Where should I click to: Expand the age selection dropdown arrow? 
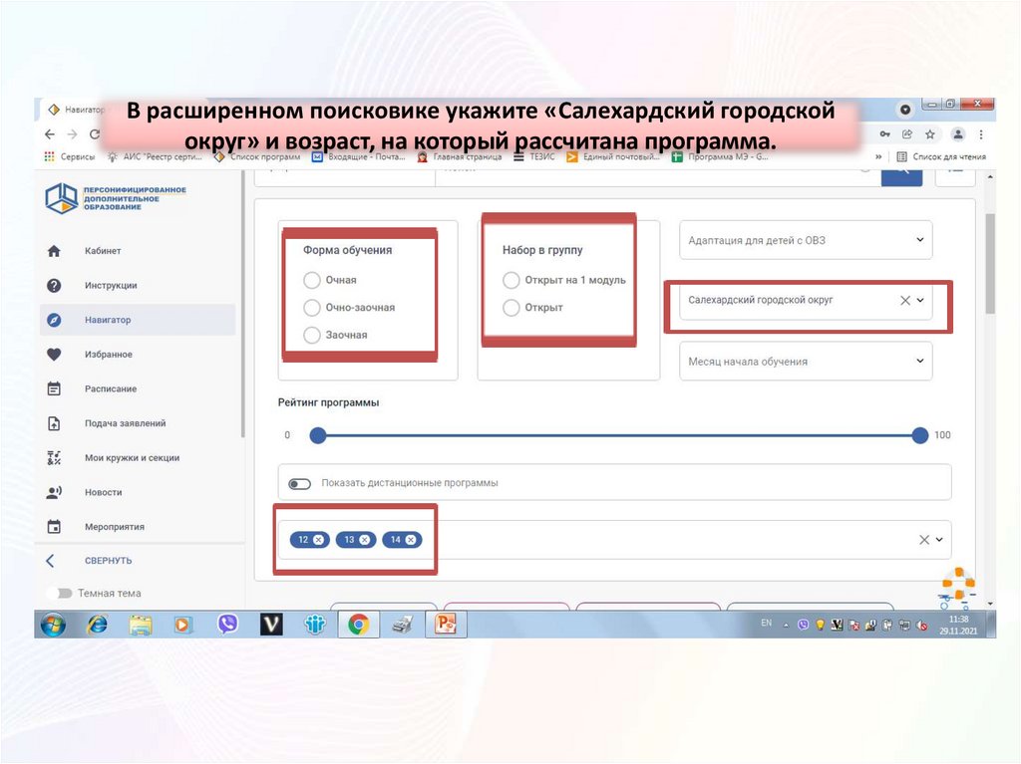point(939,540)
